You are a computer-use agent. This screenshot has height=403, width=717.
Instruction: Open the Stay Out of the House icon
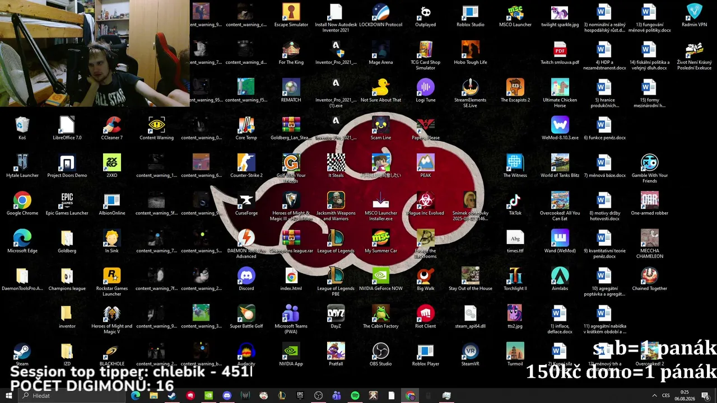pyautogui.click(x=470, y=279)
